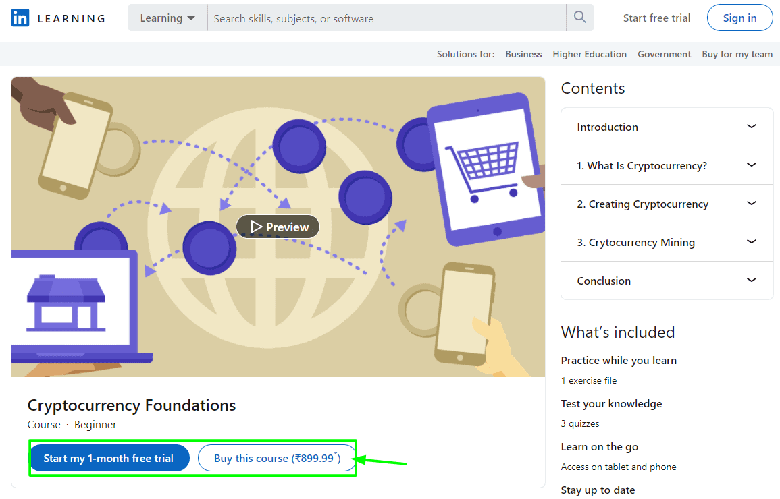780x499 pixels.
Task: Select the Sign in button
Action: pyautogui.click(x=739, y=18)
